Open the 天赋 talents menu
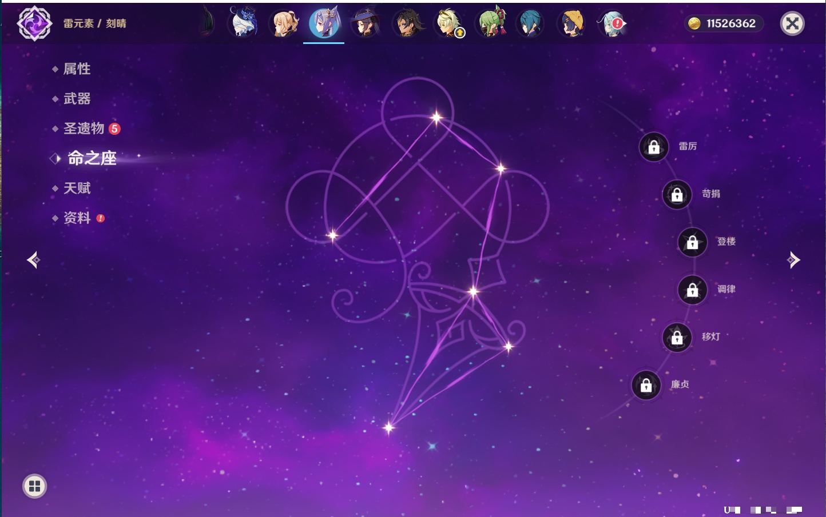The width and height of the screenshot is (826, 517). click(77, 188)
